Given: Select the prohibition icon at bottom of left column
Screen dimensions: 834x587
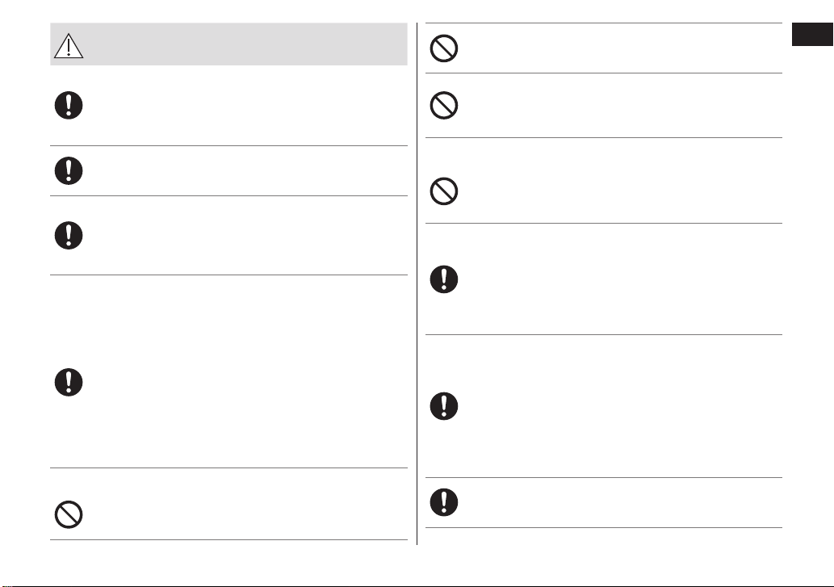Looking at the screenshot, I should (69, 514).
